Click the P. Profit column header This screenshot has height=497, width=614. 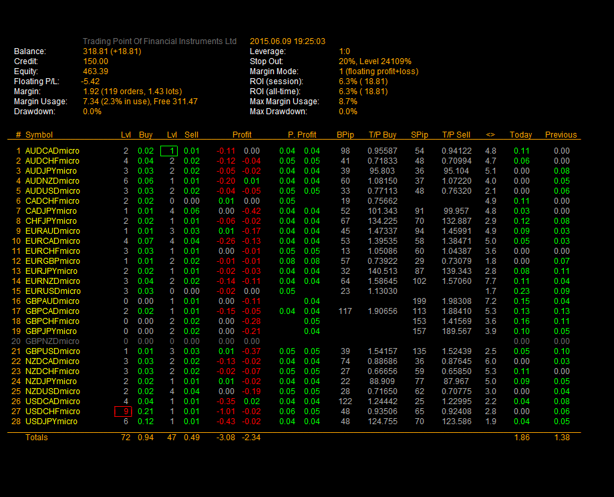[302, 135]
